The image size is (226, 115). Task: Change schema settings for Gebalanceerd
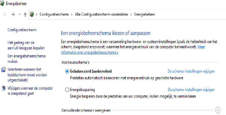(x=191, y=71)
